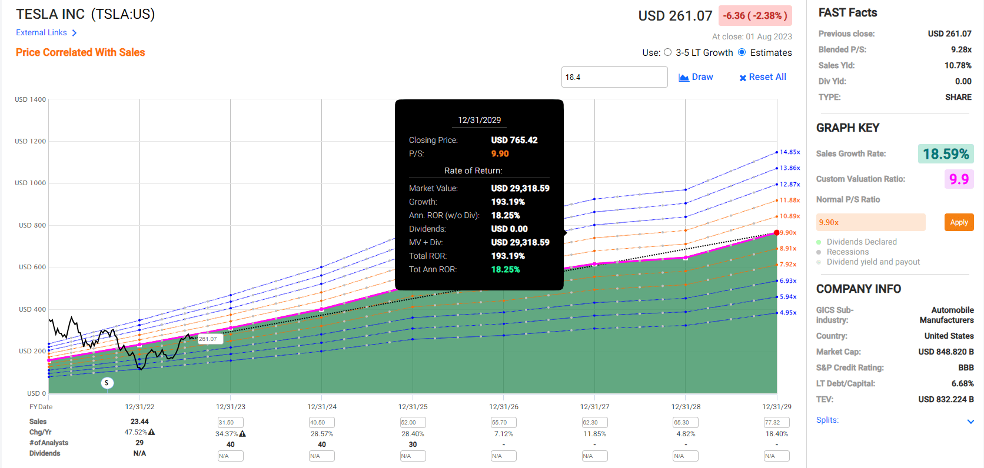
Task: Click the BBB credit rating value
Action: click(966, 367)
